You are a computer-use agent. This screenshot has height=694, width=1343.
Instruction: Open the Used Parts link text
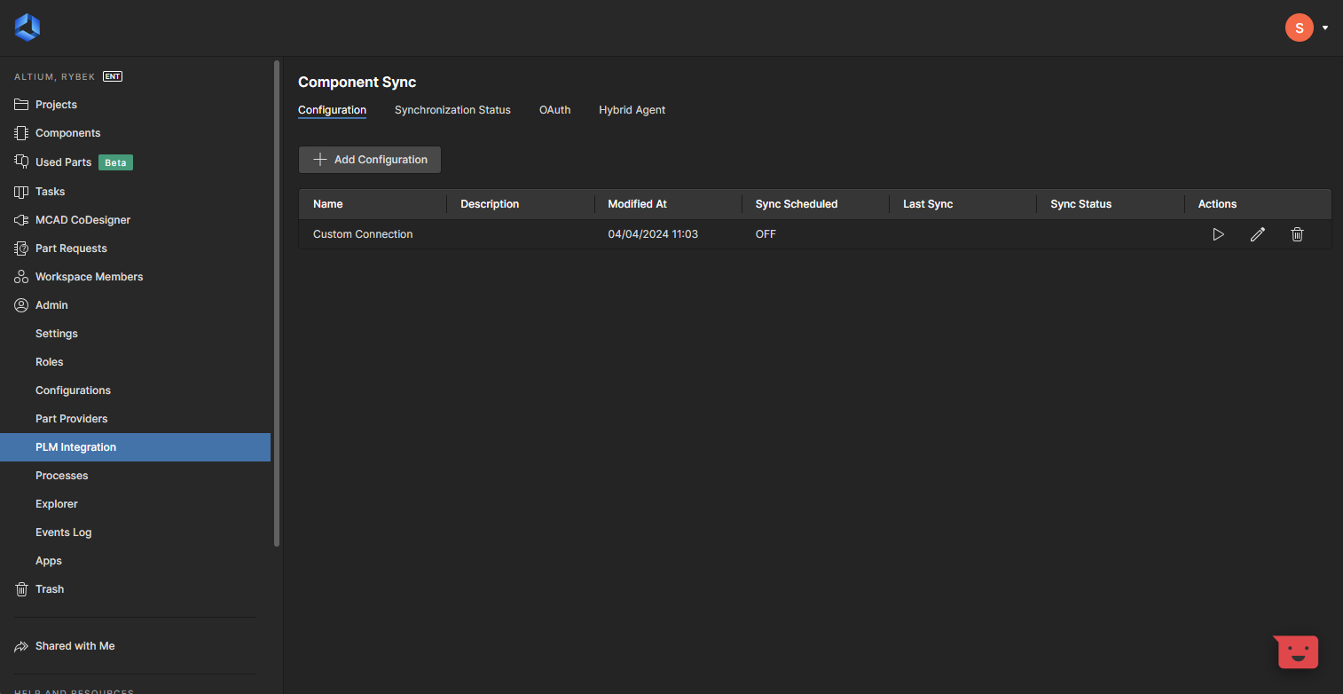(x=63, y=162)
